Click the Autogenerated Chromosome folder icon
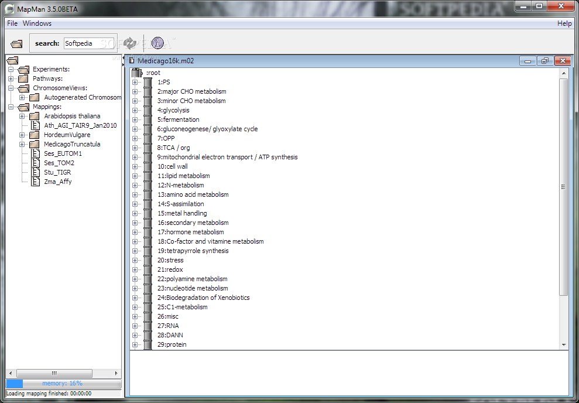579x403 pixels. point(35,97)
